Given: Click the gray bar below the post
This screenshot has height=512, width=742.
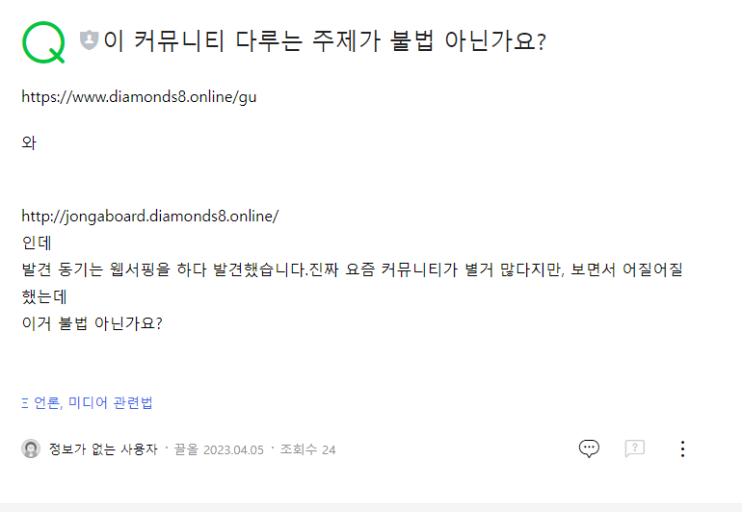Looking at the screenshot, I should (371, 506).
